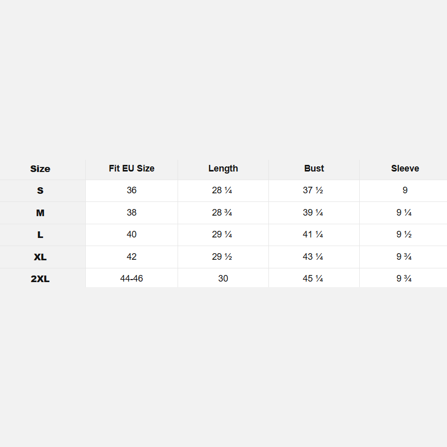The width and height of the screenshot is (447, 447).
Task: Click EU size 40 cell
Action: coord(132,234)
